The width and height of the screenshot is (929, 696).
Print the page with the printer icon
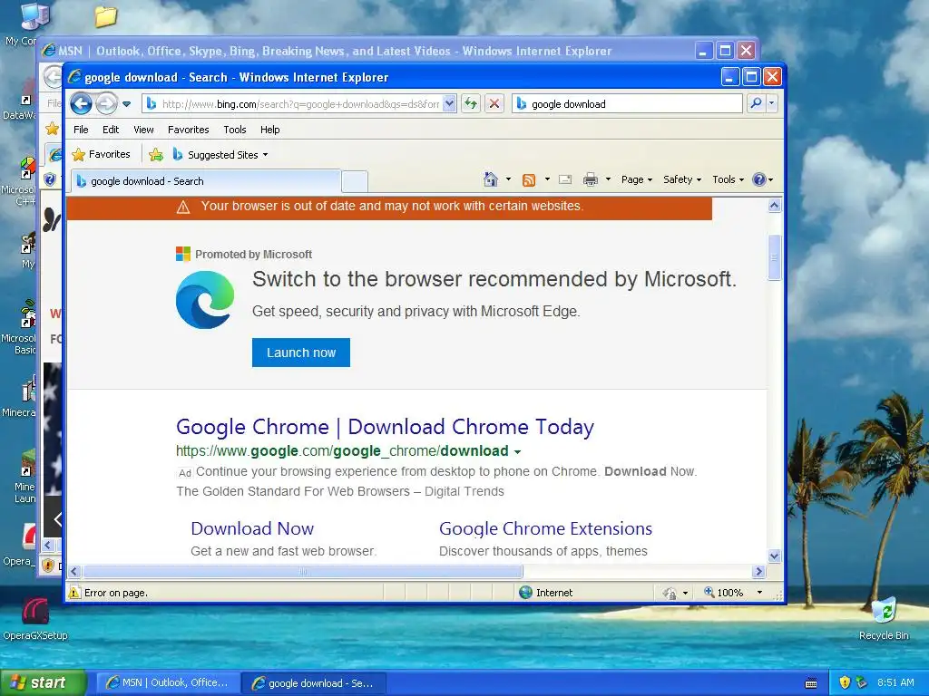click(590, 179)
